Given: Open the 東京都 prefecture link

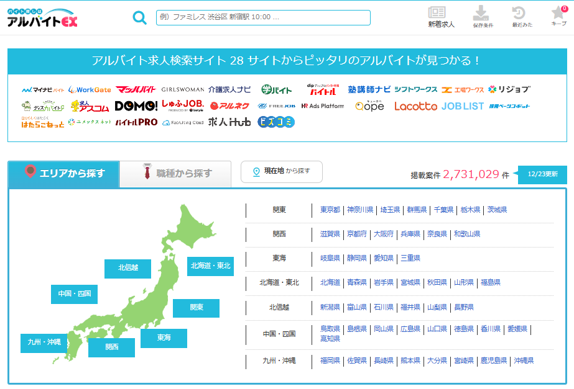Looking at the screenshot, I should click(330, 210).
